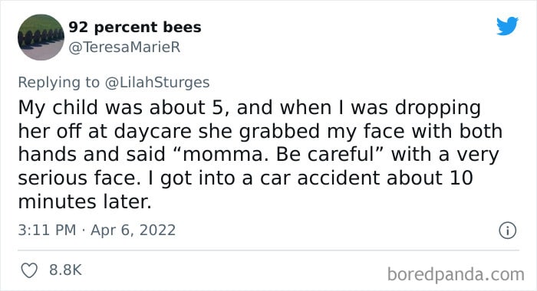Click the divider line above the likes
The image size is (537, 291).
(x=268, y=250)
